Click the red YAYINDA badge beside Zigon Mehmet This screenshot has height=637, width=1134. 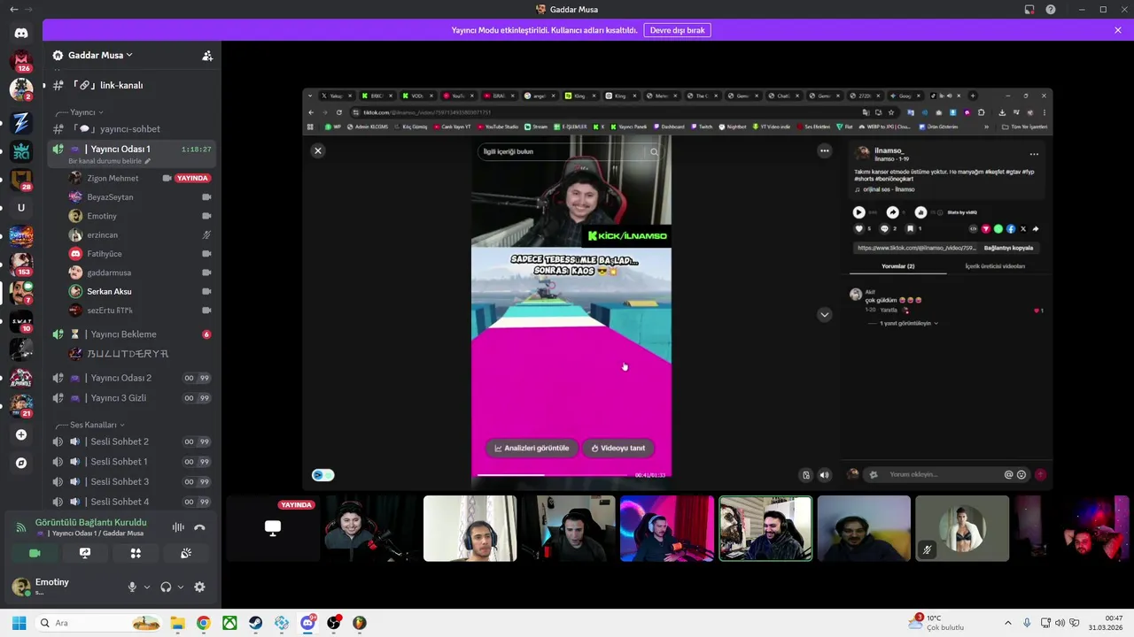[192, 178]
